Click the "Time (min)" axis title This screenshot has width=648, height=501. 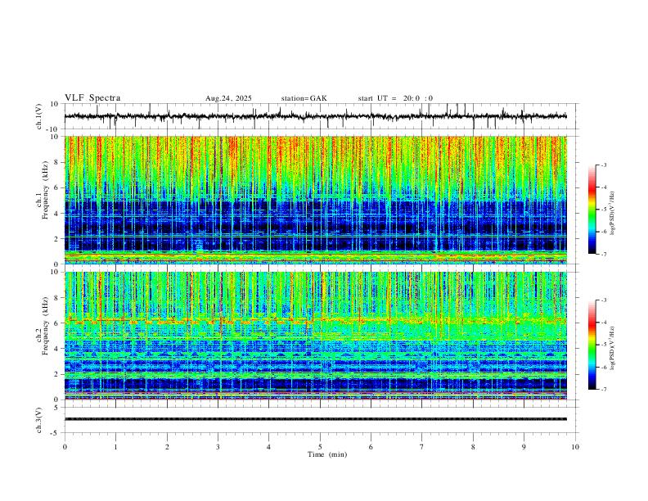[327, 454]
